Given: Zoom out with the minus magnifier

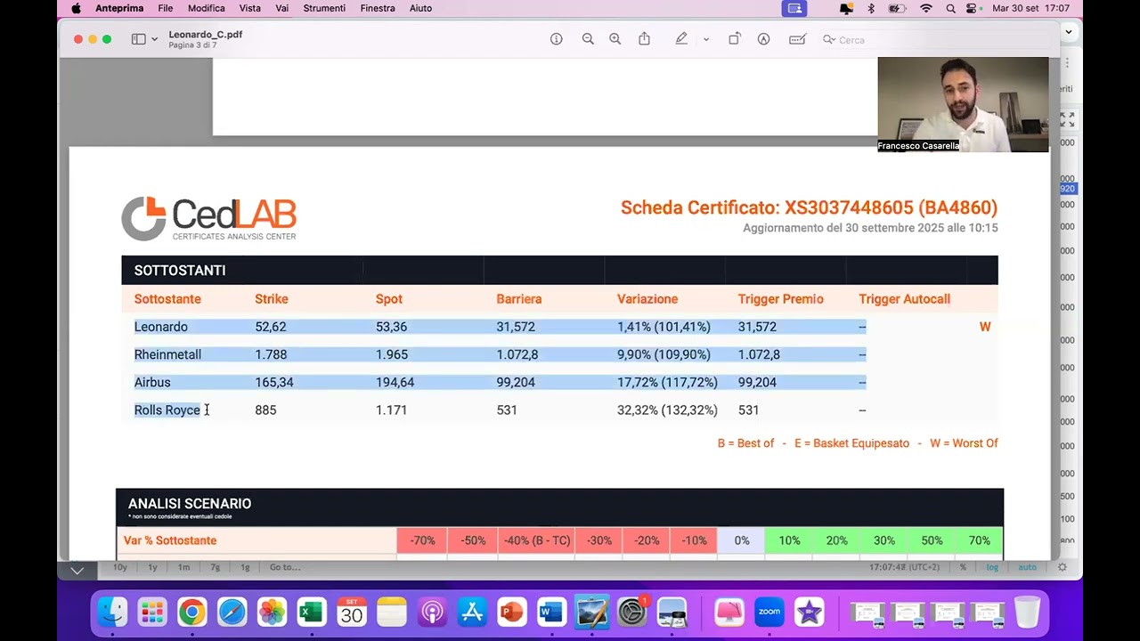Looking at the screenshot, I should [588, 39].
